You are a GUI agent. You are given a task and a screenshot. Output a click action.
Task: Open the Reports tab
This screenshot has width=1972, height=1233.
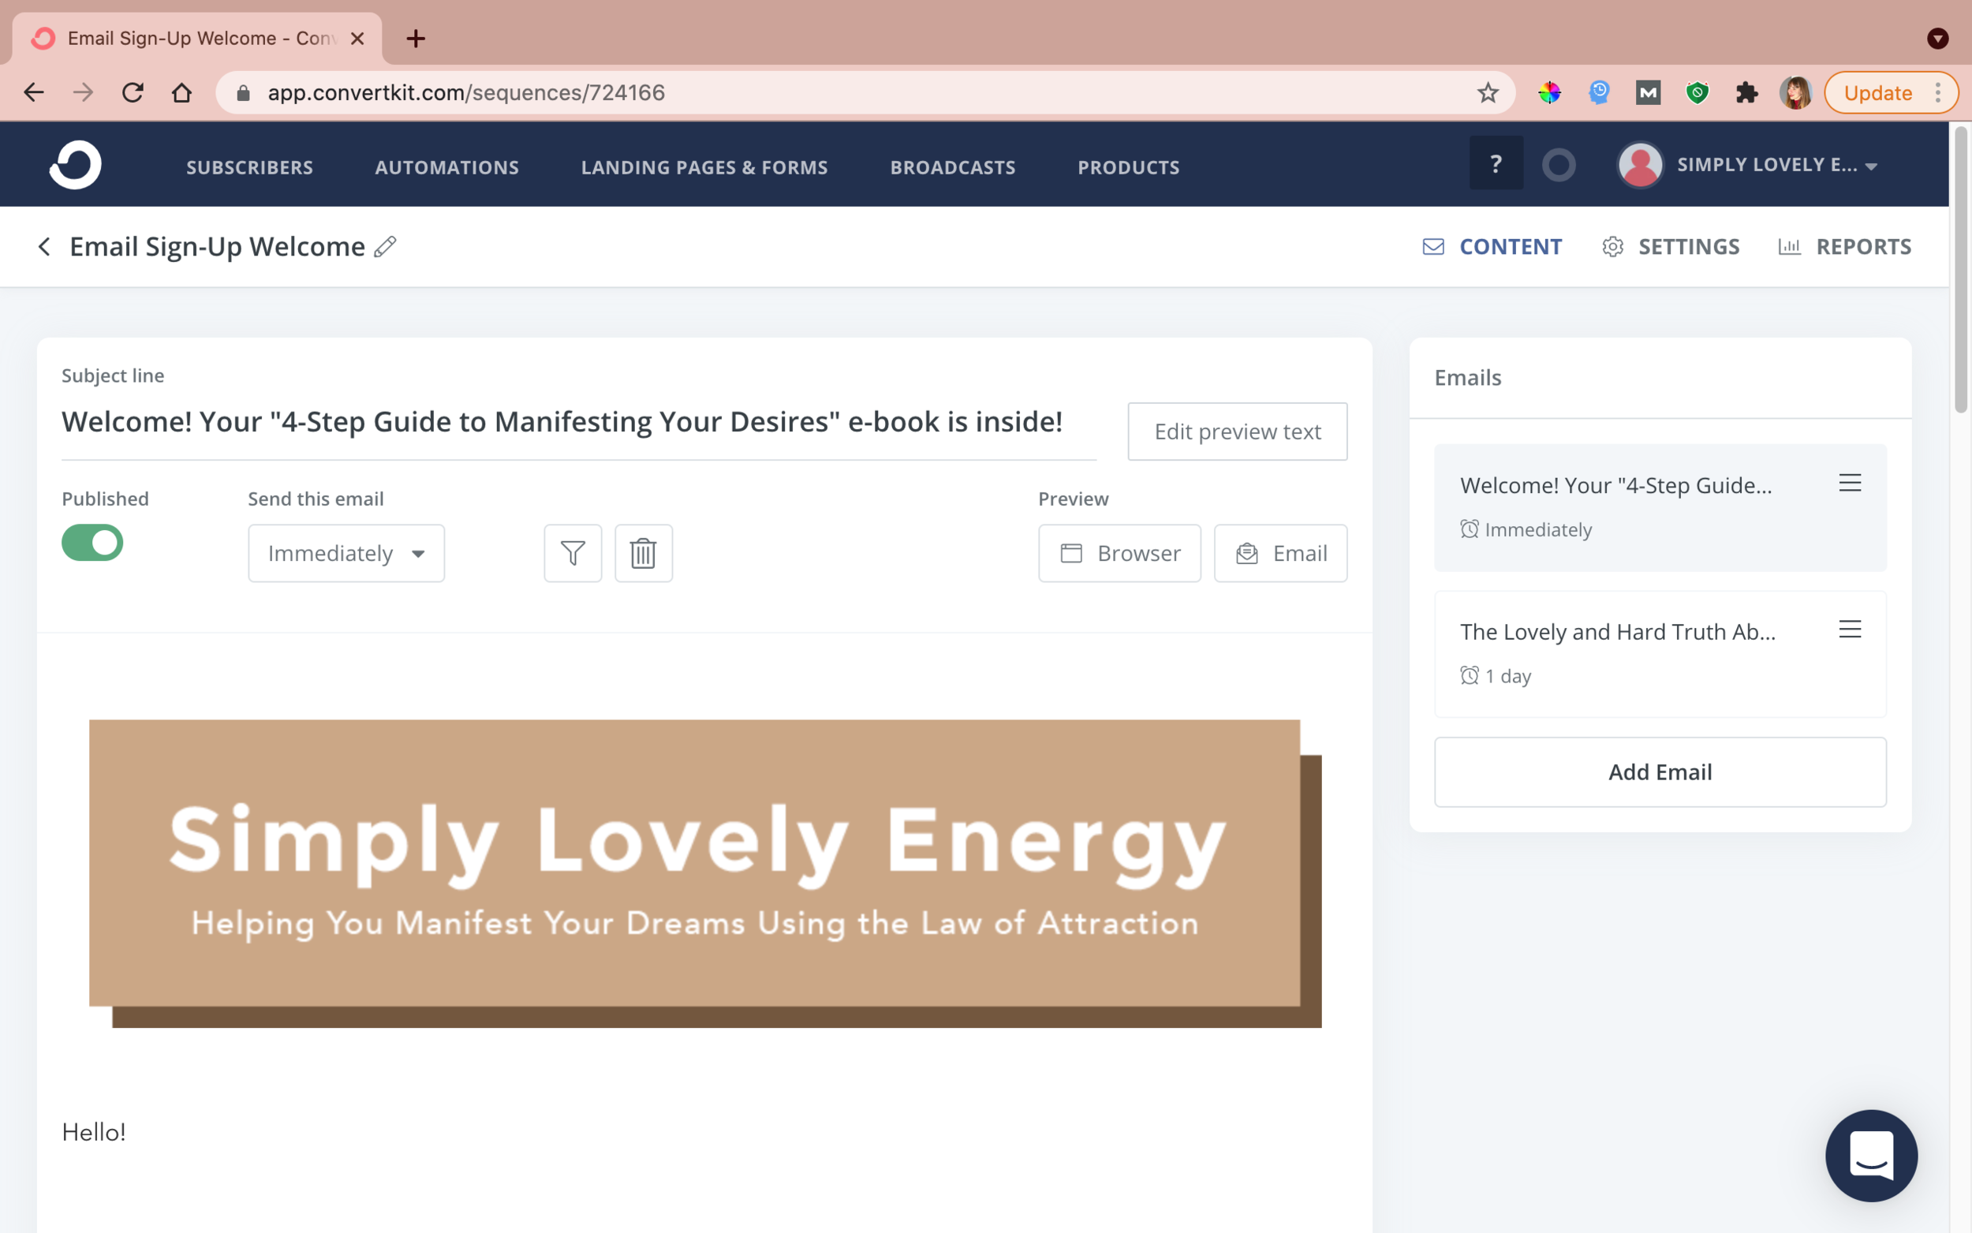point(1844,246)
